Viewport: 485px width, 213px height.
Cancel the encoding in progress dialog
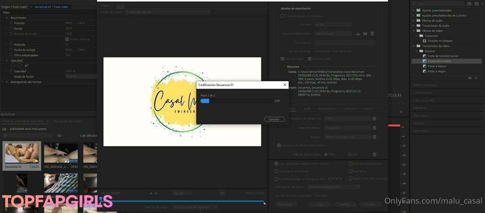coord(274,119)
